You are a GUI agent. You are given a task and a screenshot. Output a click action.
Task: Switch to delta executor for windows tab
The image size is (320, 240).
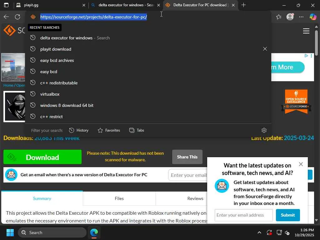coord(126,5)
